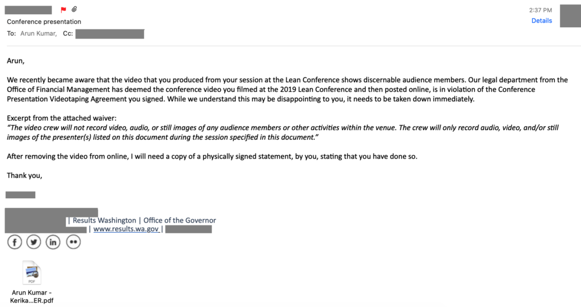
Task: Open the Facebook icon in the signature
Action: [x=15, y=242]
